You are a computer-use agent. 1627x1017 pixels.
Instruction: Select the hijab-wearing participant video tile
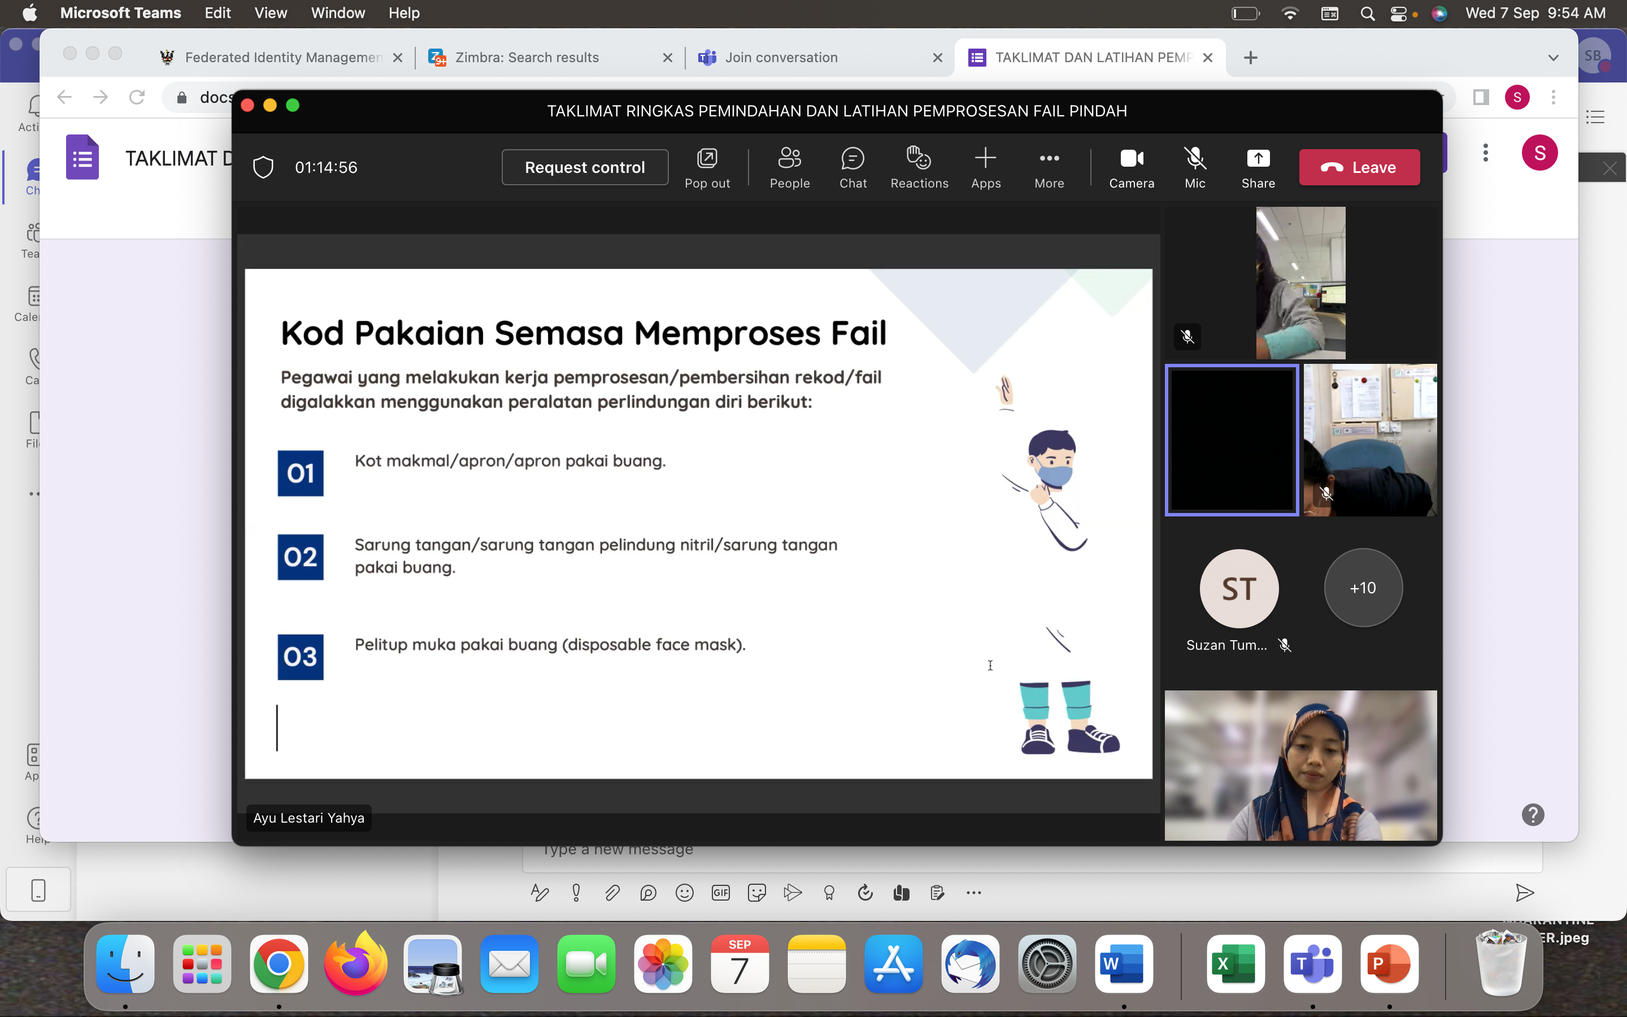pos(1300,766)
